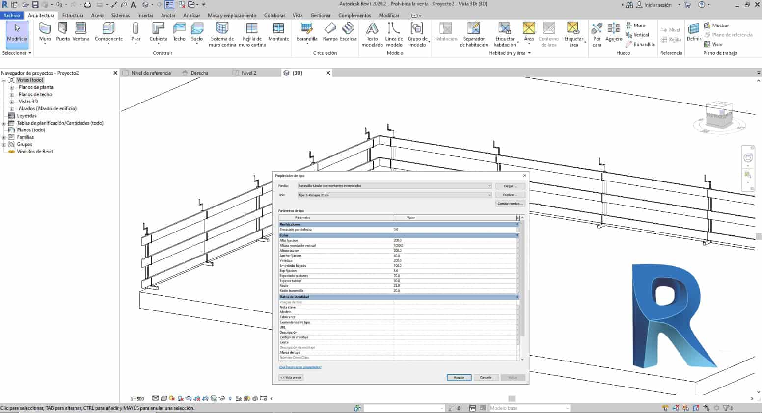Open the Tipo dropdown in dialog
Screen dimensions: 762x413
(x=395, y=195)
